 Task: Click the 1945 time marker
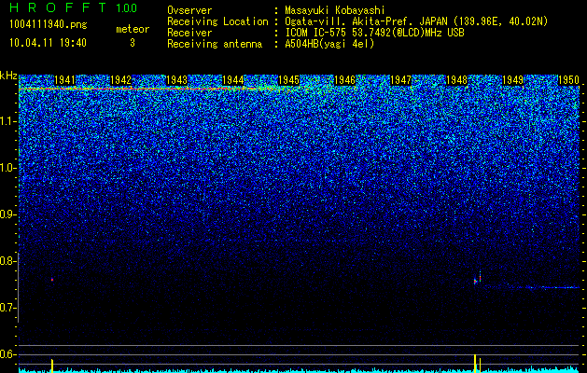[x=288, y=80]
